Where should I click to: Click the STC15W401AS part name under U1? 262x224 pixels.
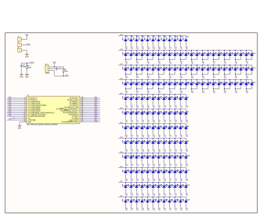click(42, 125)
